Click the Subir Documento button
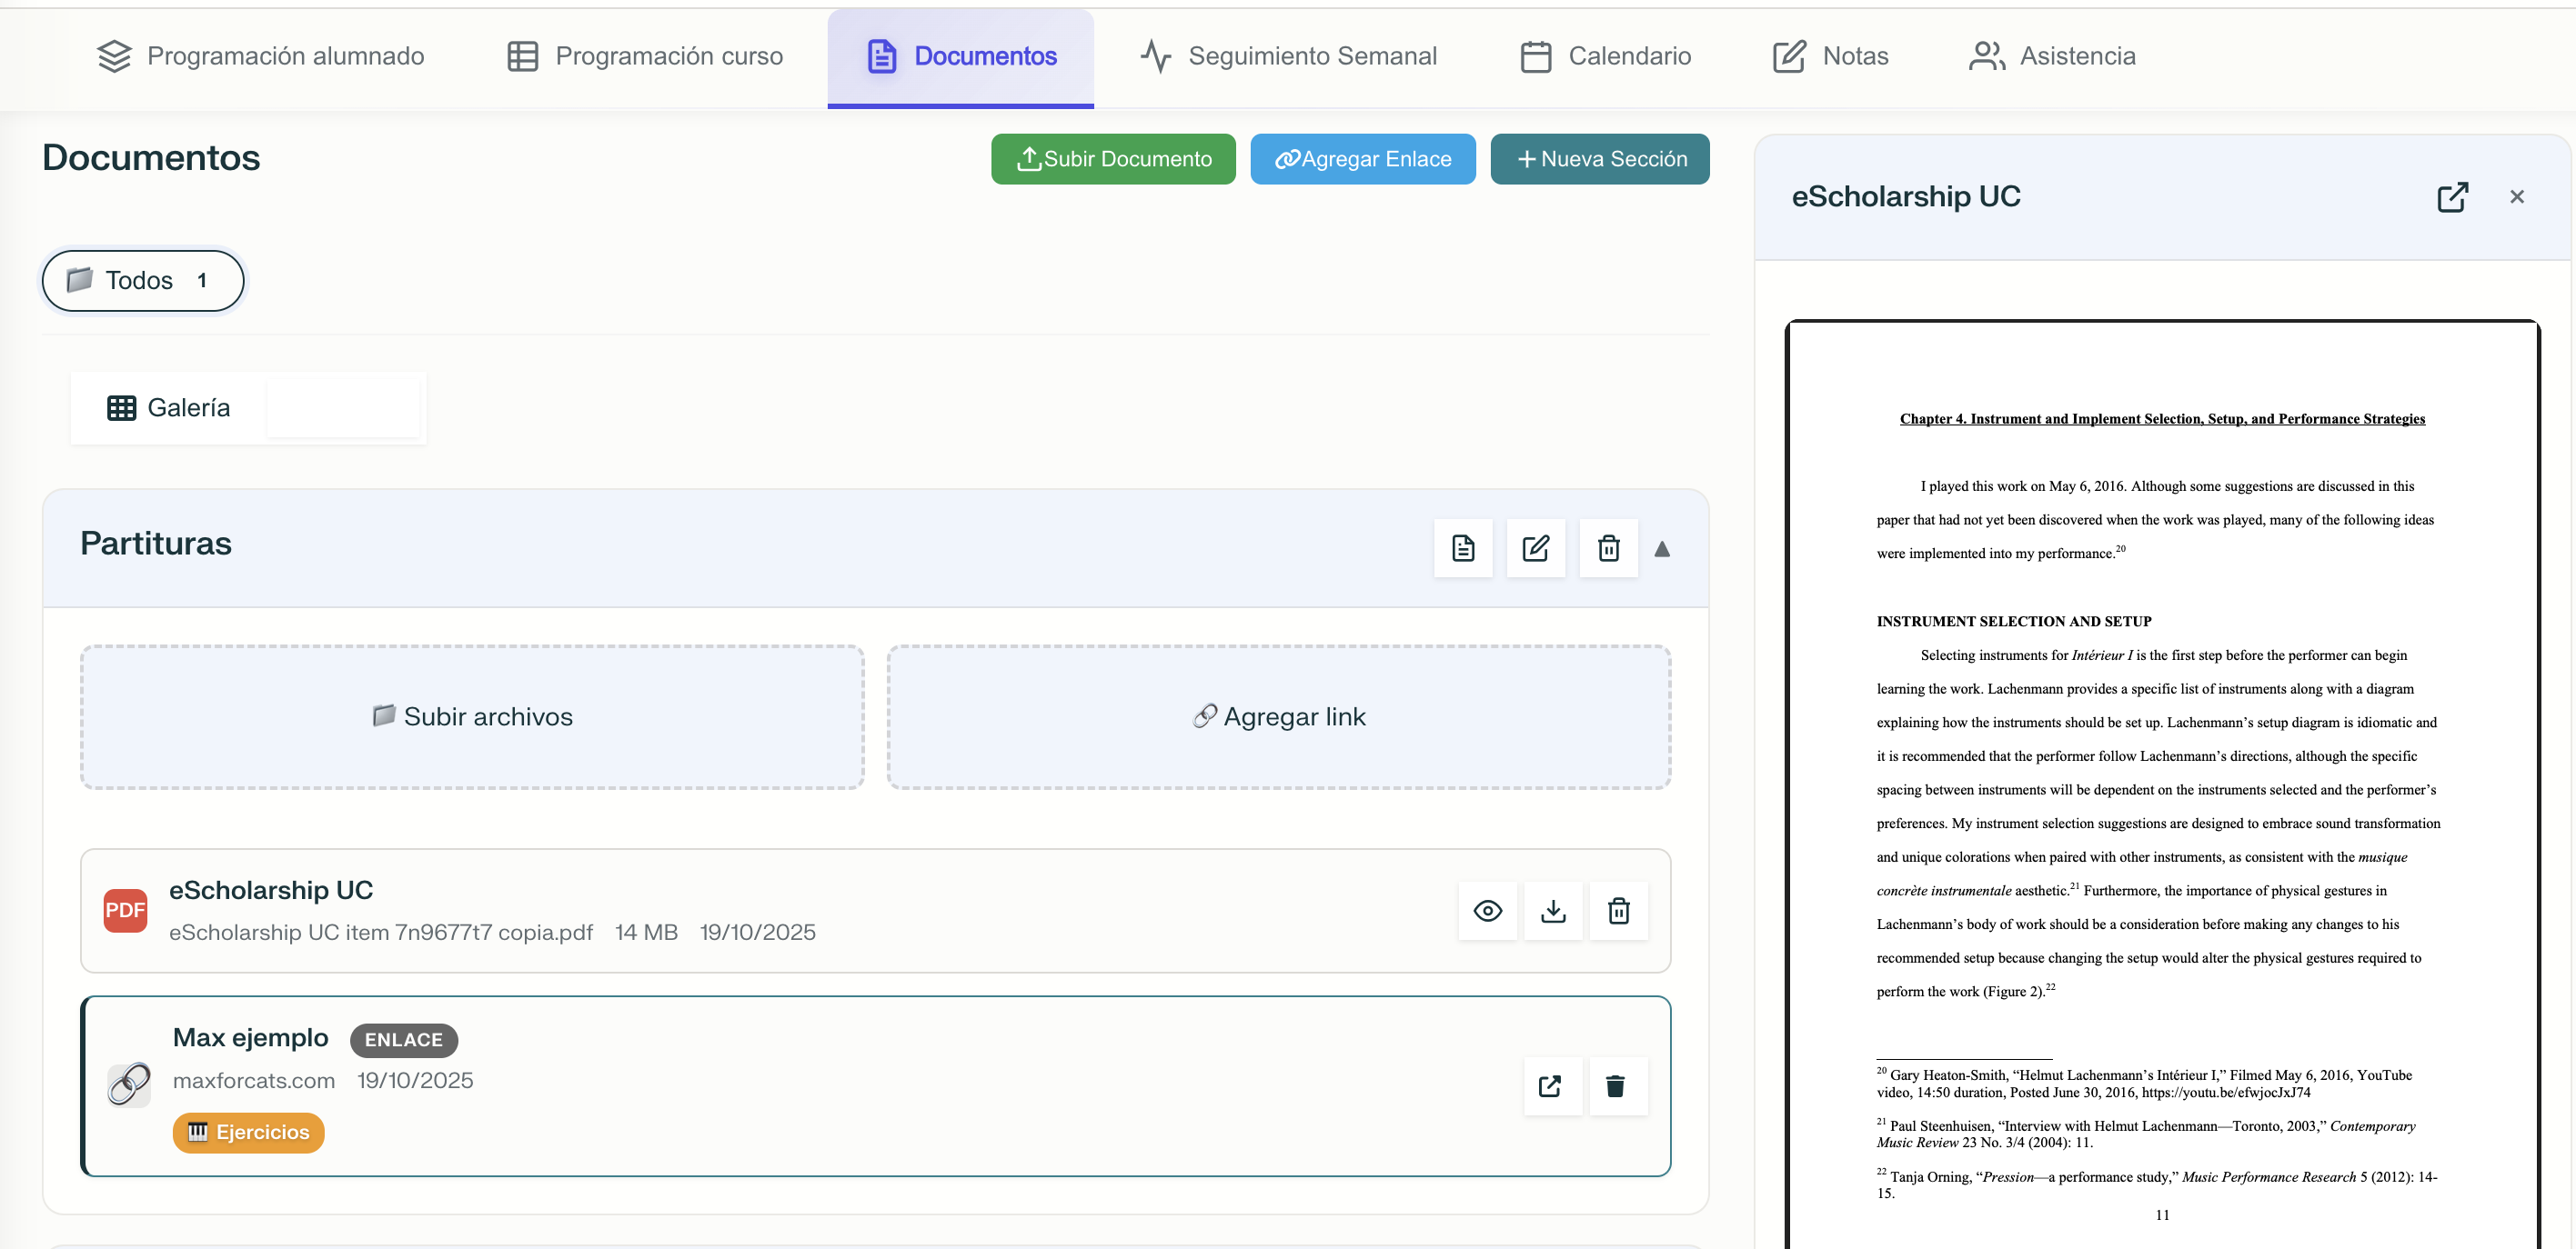The width and height of the screenshot is (2576, 1249). click(x=1113, y=159)
